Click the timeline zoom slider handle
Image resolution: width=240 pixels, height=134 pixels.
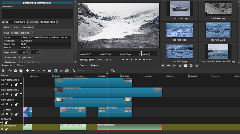coord(83,71)
